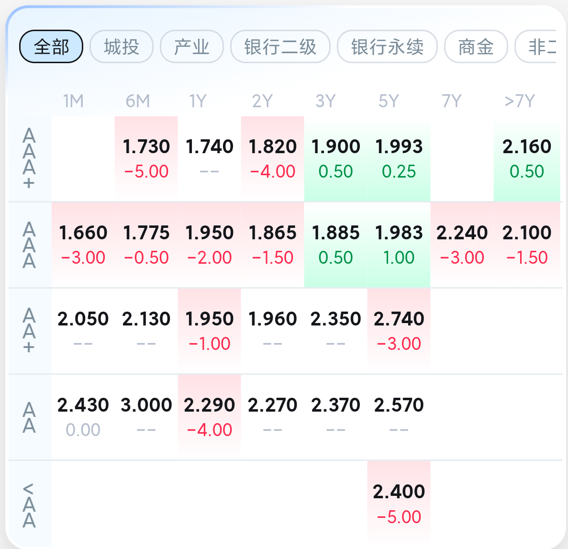Click the <AA 5Y cell showing 2.400
Viewport: 568px width, 549px height.
399,504
